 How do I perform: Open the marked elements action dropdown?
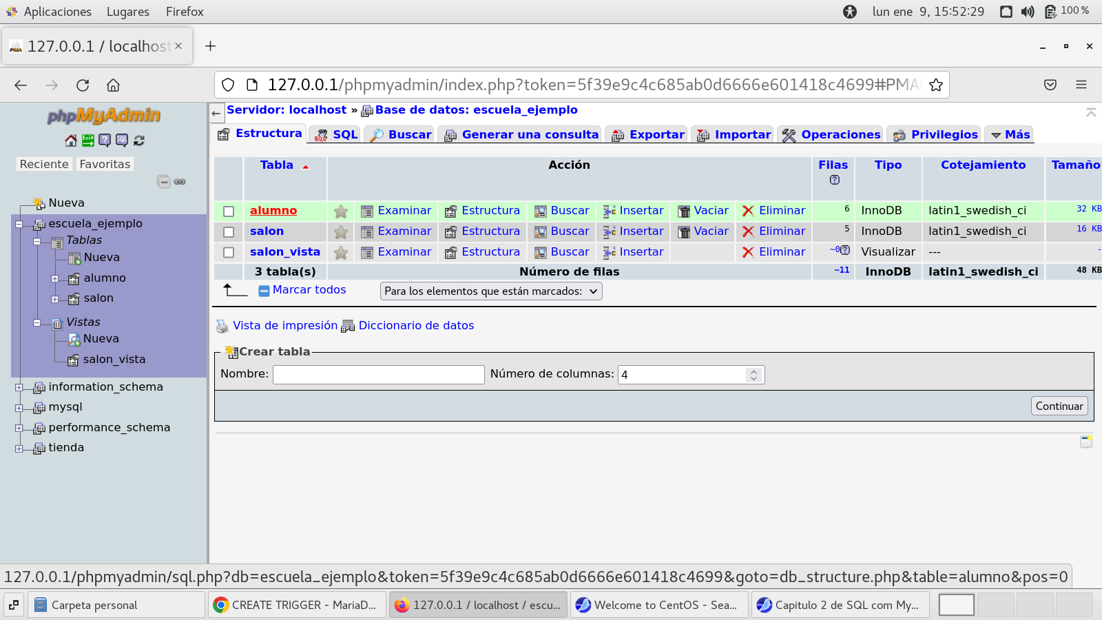tap(491, 291)
